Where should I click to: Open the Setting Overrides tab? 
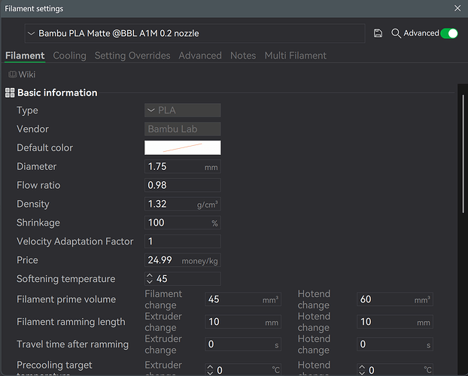[x=132, y=56]
